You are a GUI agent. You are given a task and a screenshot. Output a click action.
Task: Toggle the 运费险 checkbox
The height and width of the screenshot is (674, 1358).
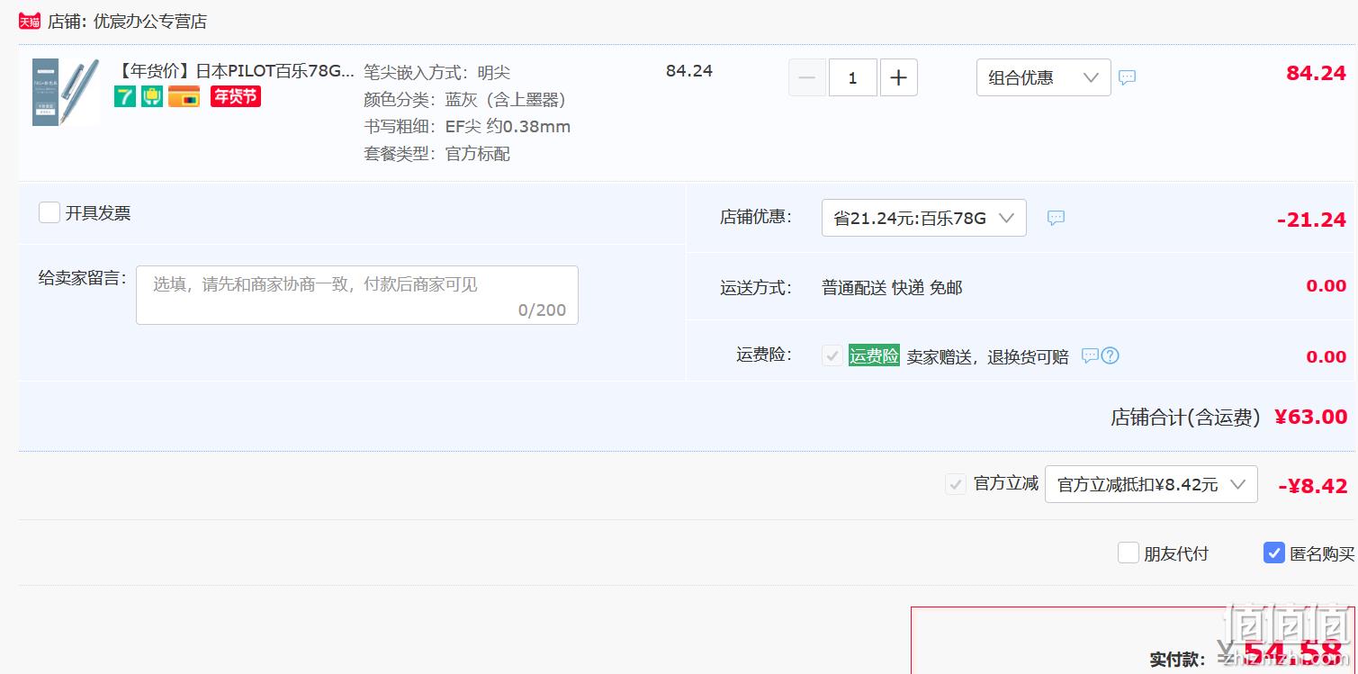pos(832,355)
